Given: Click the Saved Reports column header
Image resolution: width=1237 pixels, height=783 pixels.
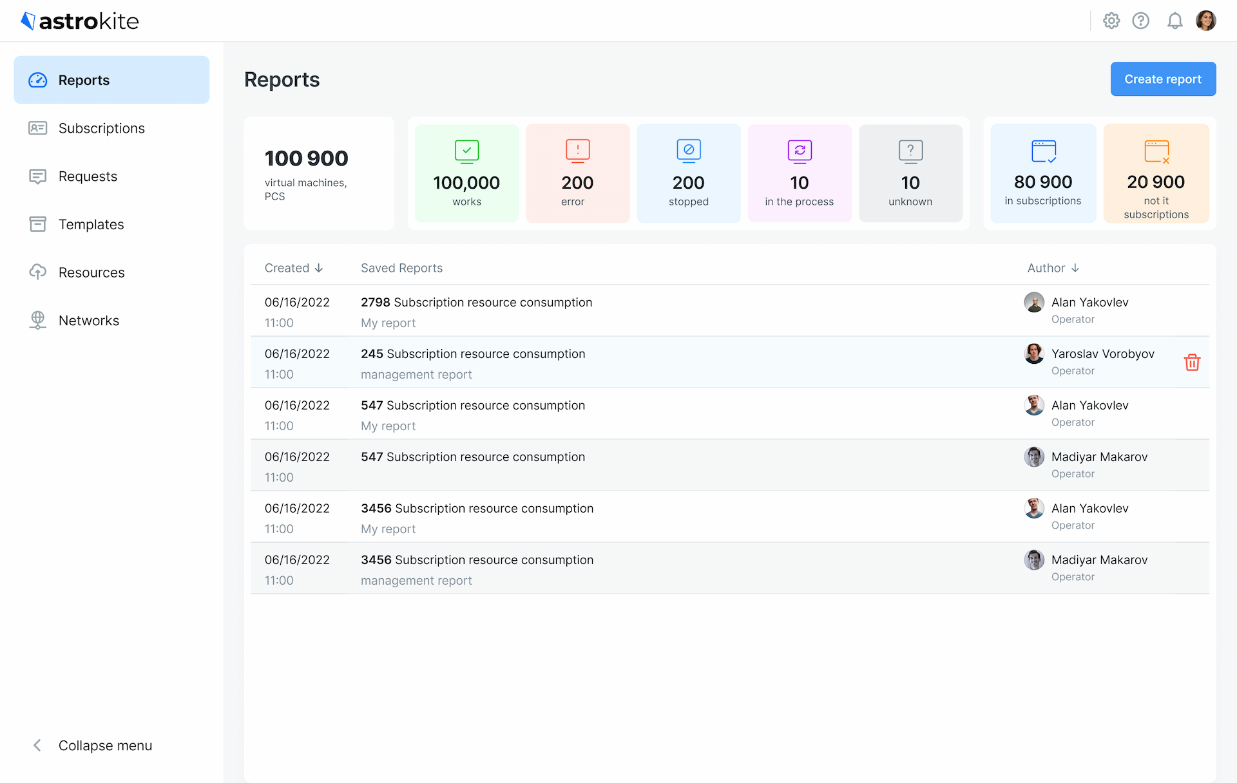Looking at the screenshot, I should coord(401,268).
